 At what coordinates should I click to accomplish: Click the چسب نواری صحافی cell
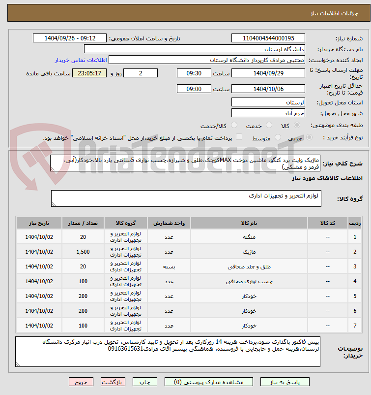coord(249,281)
